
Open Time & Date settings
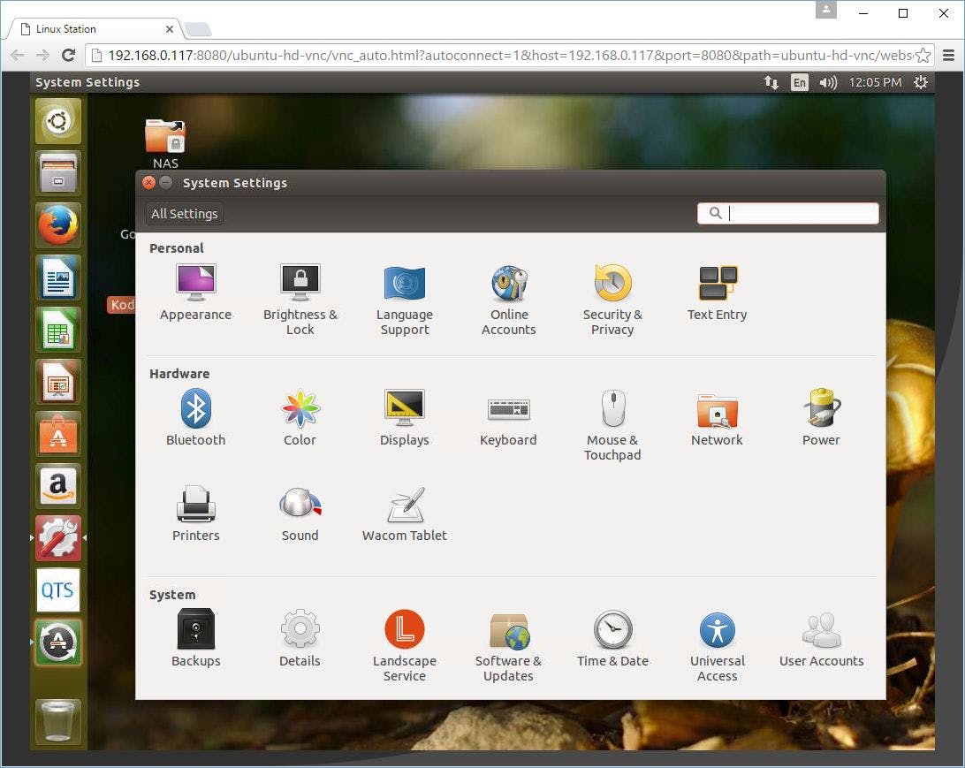612,638
